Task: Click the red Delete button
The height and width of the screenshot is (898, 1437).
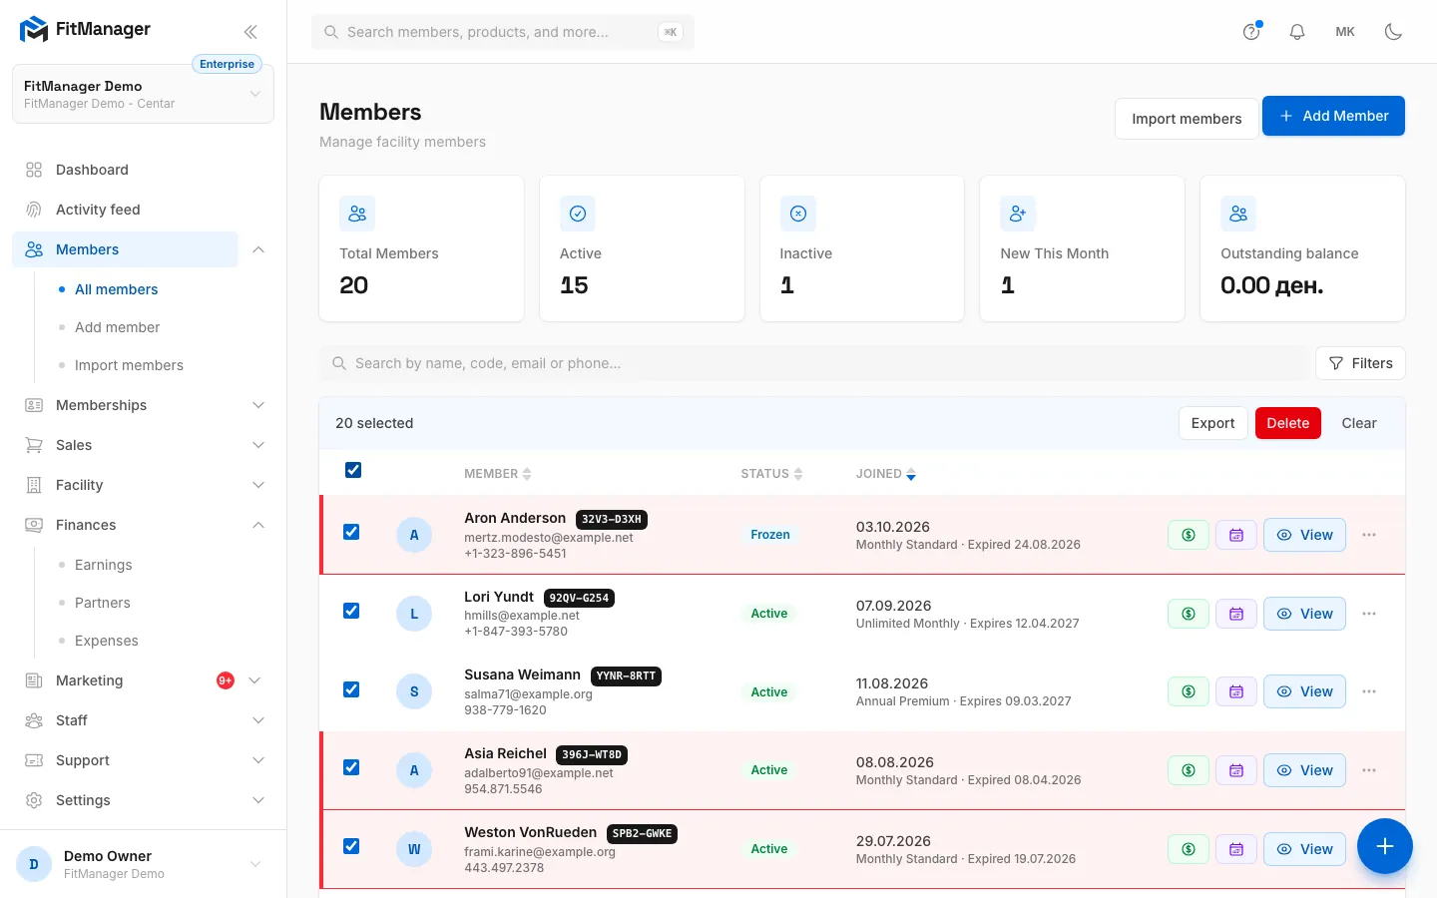Action: [1288, 423]
